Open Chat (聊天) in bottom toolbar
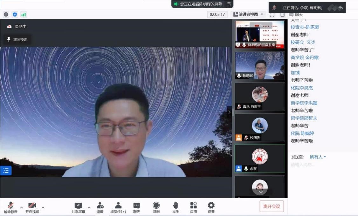This screenshot has height=216, width=358. [x=136, y=207]
